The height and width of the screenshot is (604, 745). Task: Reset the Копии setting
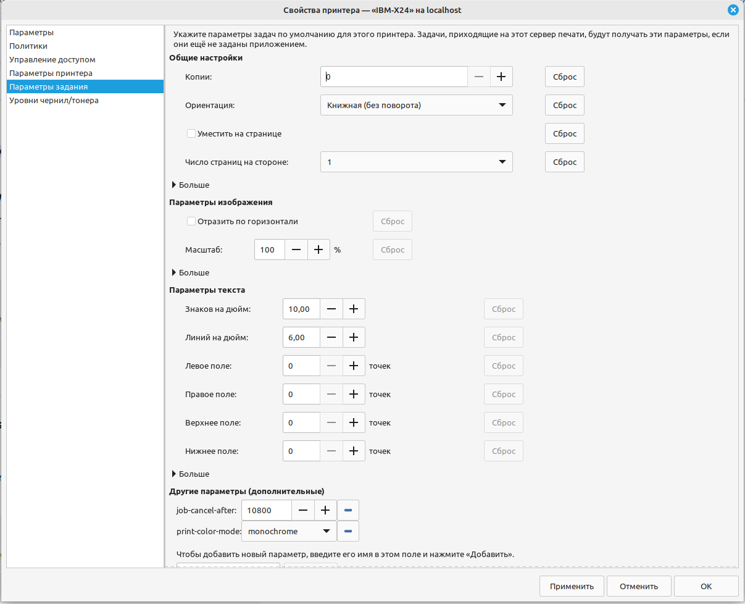point(565,77)
